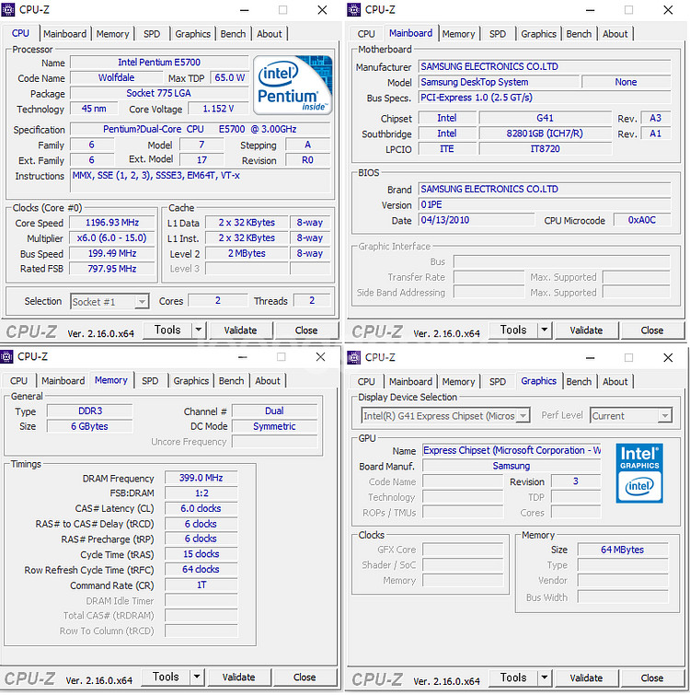Open the Tools dropdown arrow in the Memory window

coord(197,677)
